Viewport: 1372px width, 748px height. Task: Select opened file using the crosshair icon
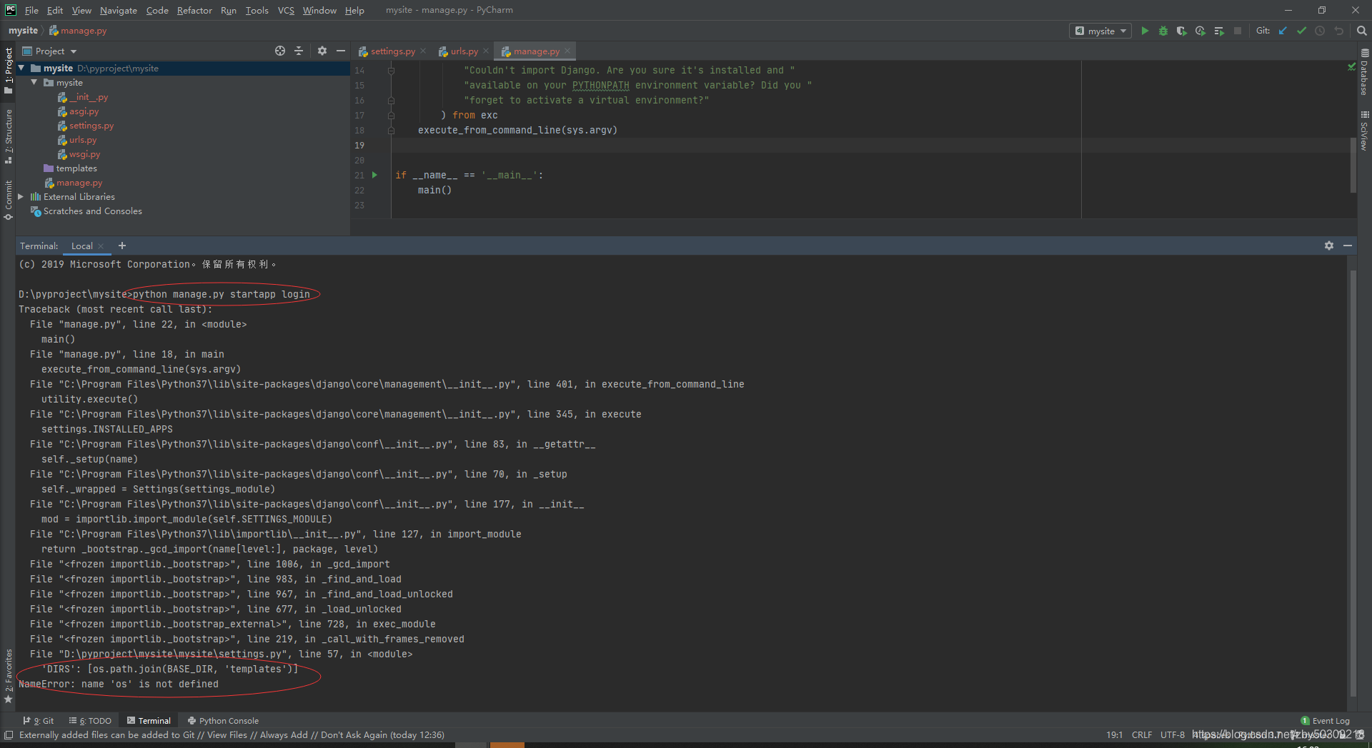pyautogui.click(x=279, y=51)
